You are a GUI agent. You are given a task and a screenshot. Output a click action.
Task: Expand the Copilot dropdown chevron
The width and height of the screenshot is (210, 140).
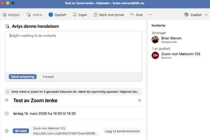pyautogui.click(x=206, y=15)
